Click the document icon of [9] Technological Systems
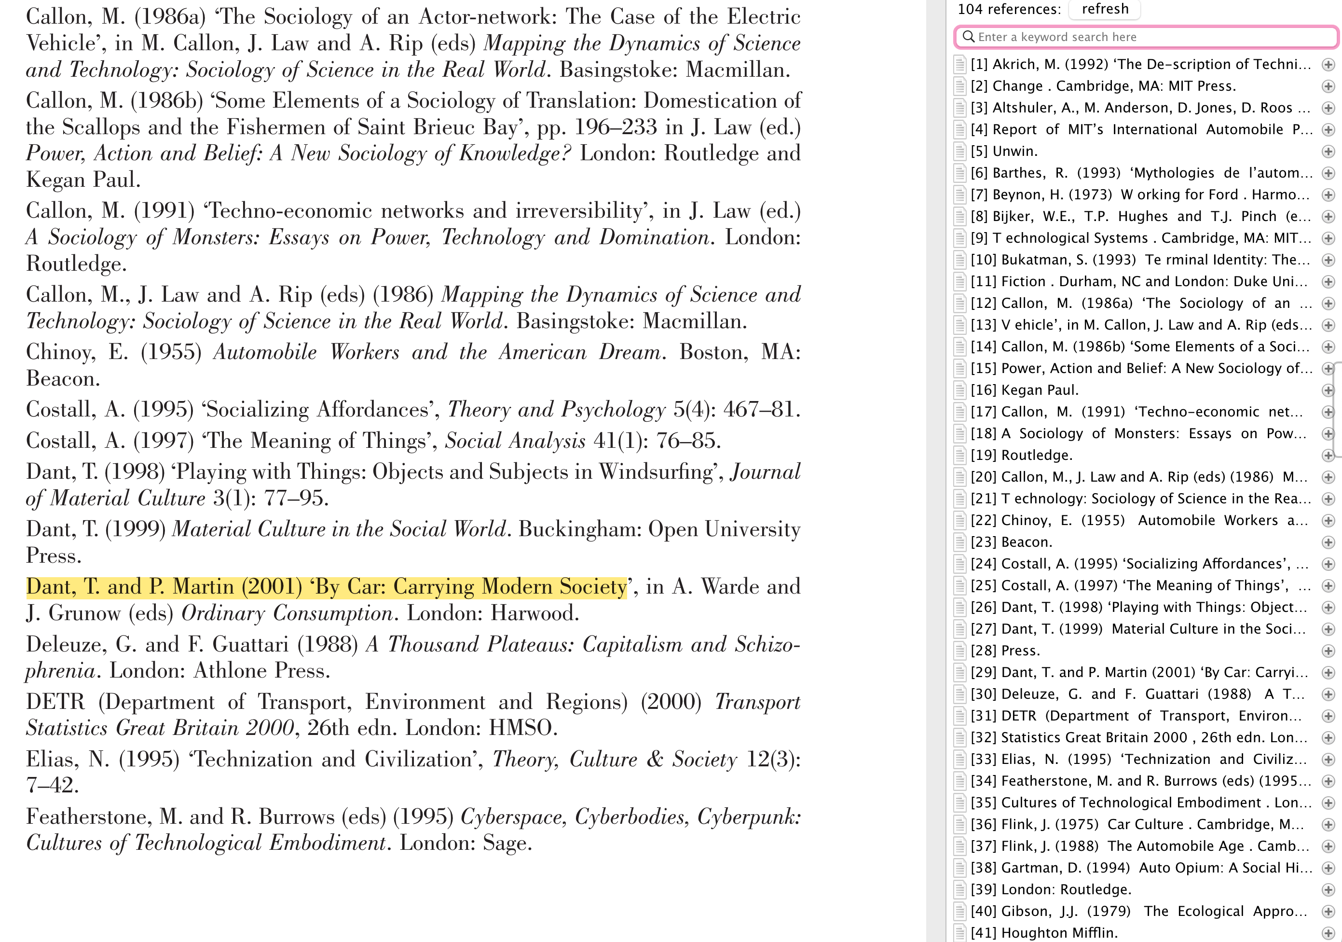1342x942 pixels. [x=959, y=238]
